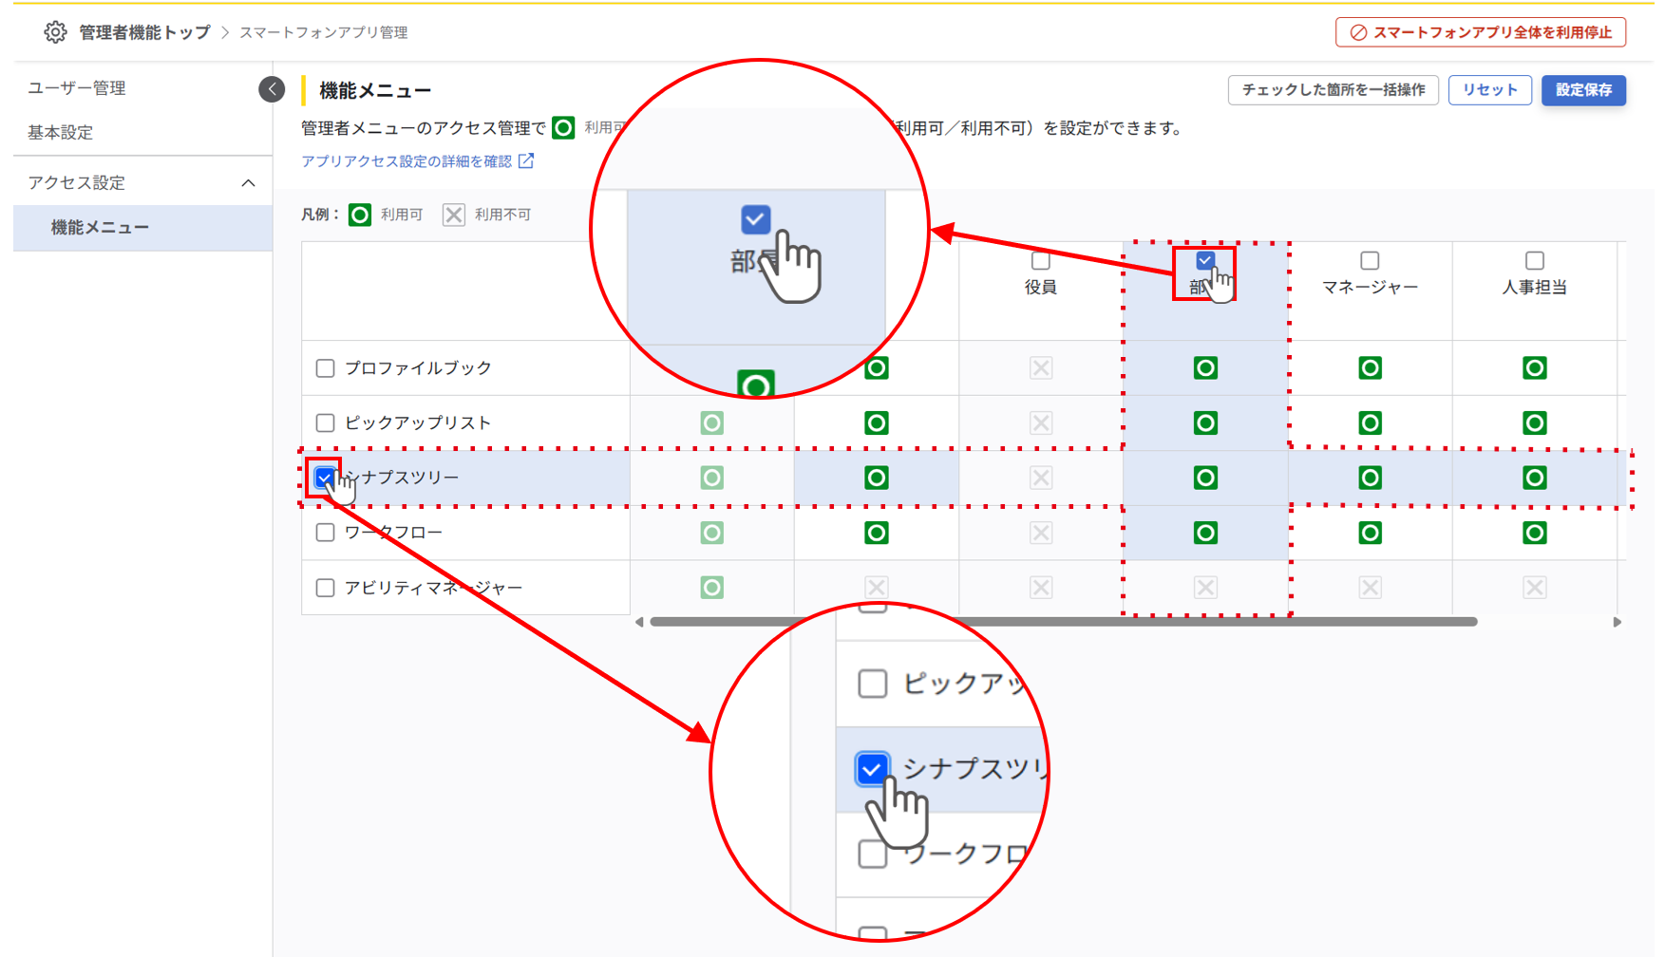The width and height of the screenshot is (1664, 957).
Task: Click the external link icon beside アプリアクセス設定の詳細を確認
Action: [x=528, y=160]
